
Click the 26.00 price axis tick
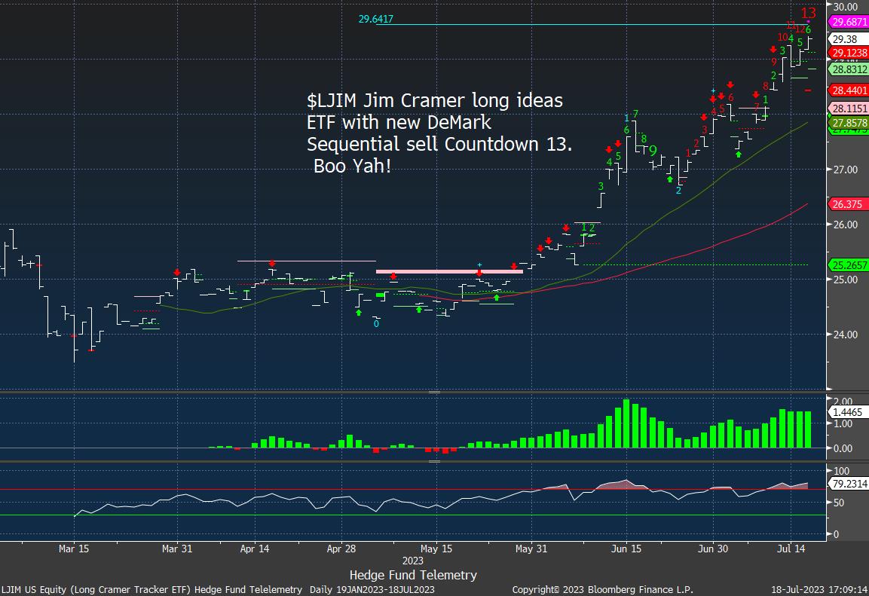[x=846, y=225]
